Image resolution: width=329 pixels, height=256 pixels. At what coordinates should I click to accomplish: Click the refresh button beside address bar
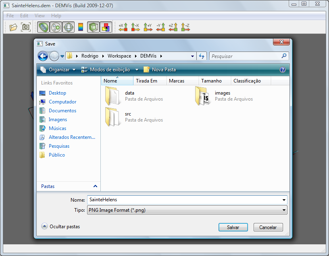tap(202, 56)
